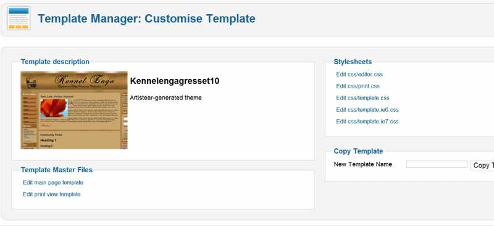494x226 pixels.
Task: Open Edit css/editor.css stylesheet
Action: tap(359, 74)
